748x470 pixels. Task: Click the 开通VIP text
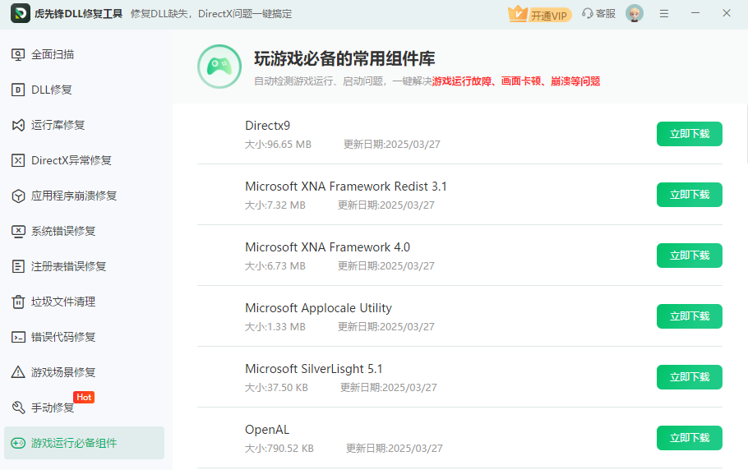(548, 16)
